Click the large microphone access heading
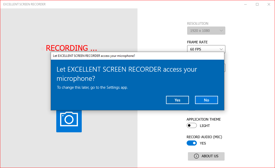275x168 pixels. tap(127, 74)
